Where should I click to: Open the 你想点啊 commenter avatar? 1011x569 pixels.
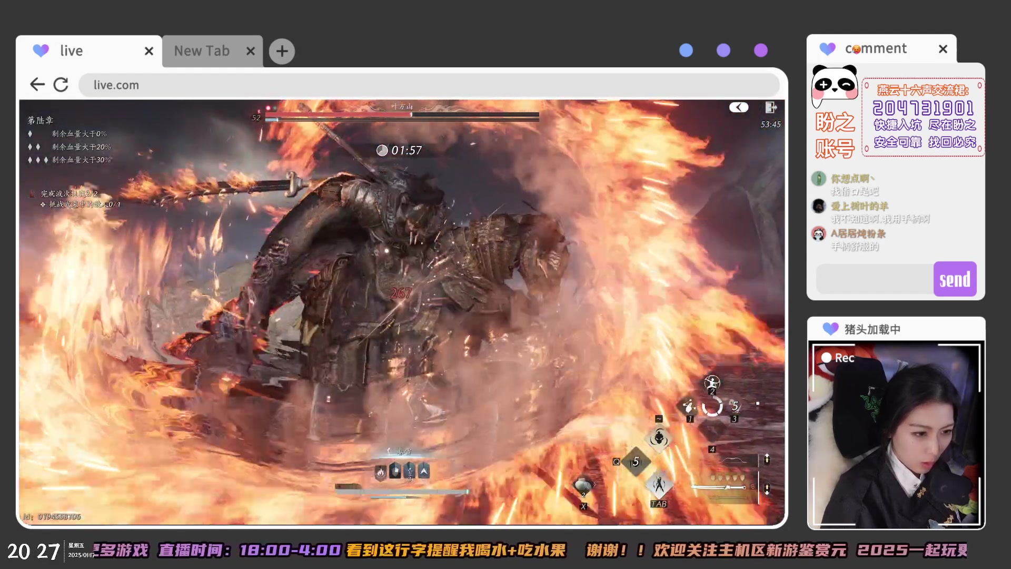818,178
